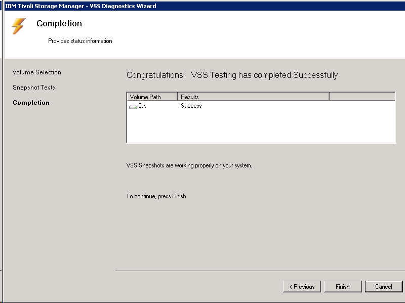The height and width of the screenshot is (303, 405).
Task: Click the Completion page heading
Action: pos(59,24)
